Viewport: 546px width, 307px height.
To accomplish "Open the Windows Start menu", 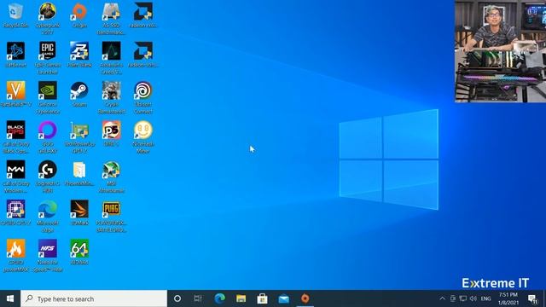I will (10, 298).
